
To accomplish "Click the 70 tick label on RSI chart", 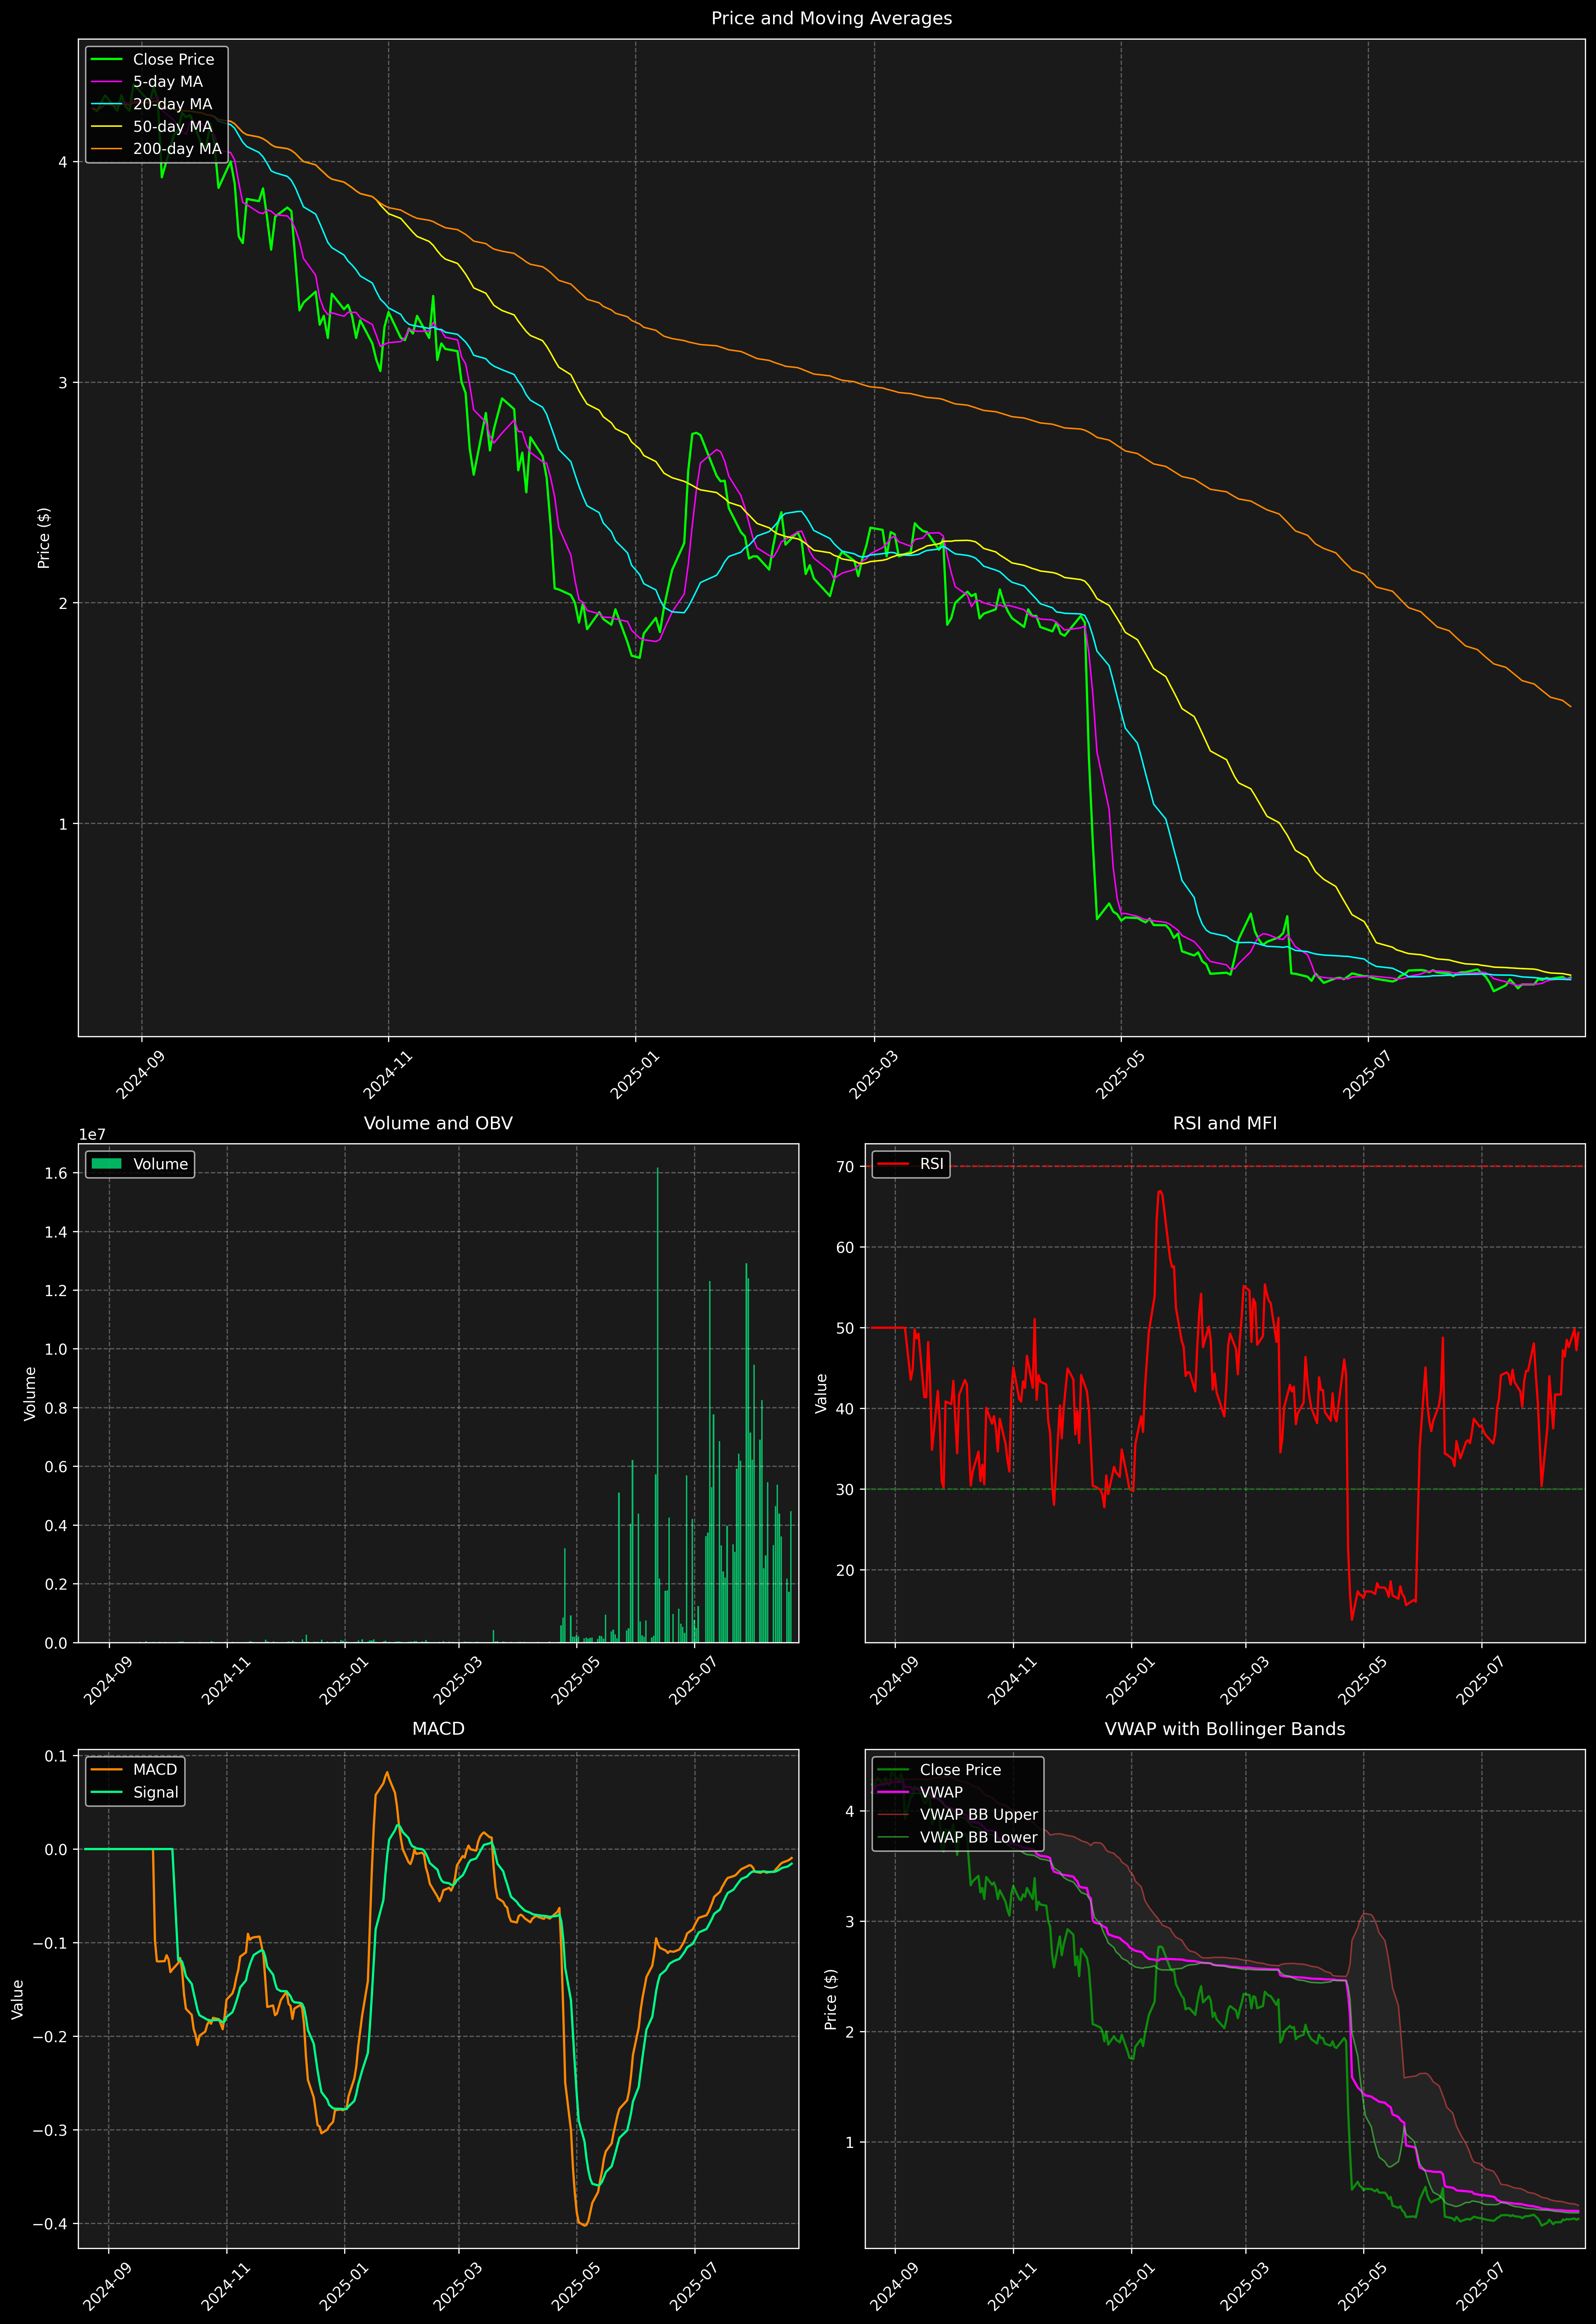I will pyautogui.click(x=845, y=1166).
